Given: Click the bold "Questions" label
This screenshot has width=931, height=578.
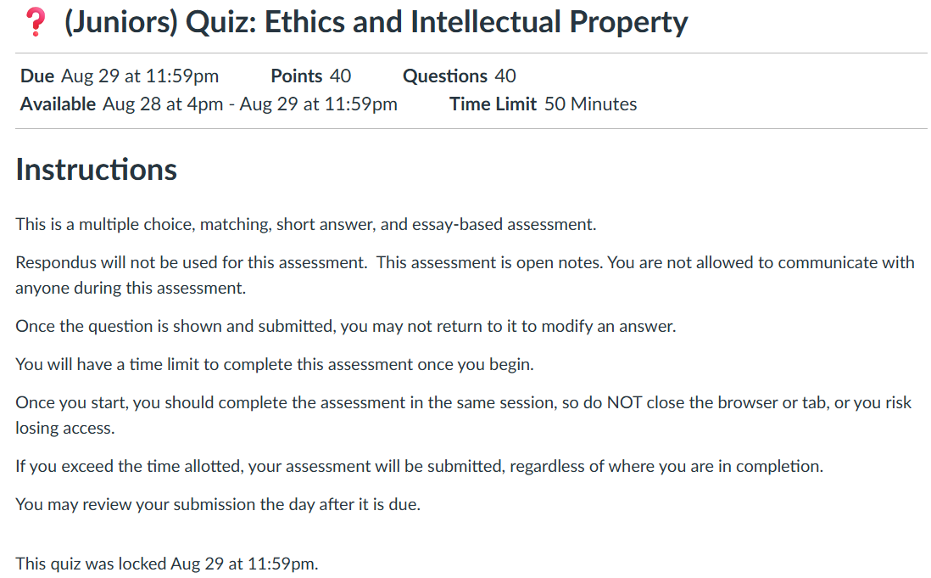Looking at the screenshot, I should pos(445,76).
